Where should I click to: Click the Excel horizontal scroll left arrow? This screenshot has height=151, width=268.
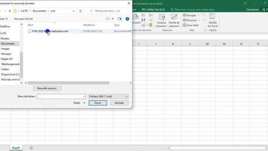click(x=168, y=148)
